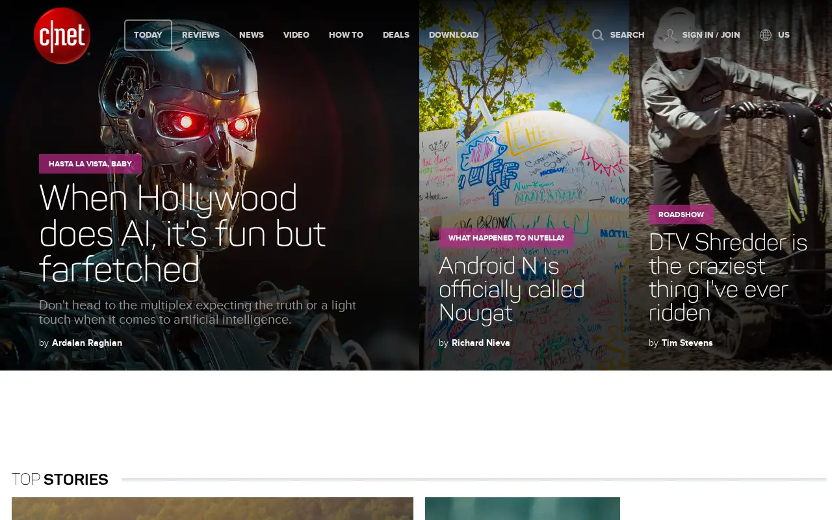This screenshot has width=832, height=520.
Task: Open author Ardalan Raghian's page
Action: [87, 343]
